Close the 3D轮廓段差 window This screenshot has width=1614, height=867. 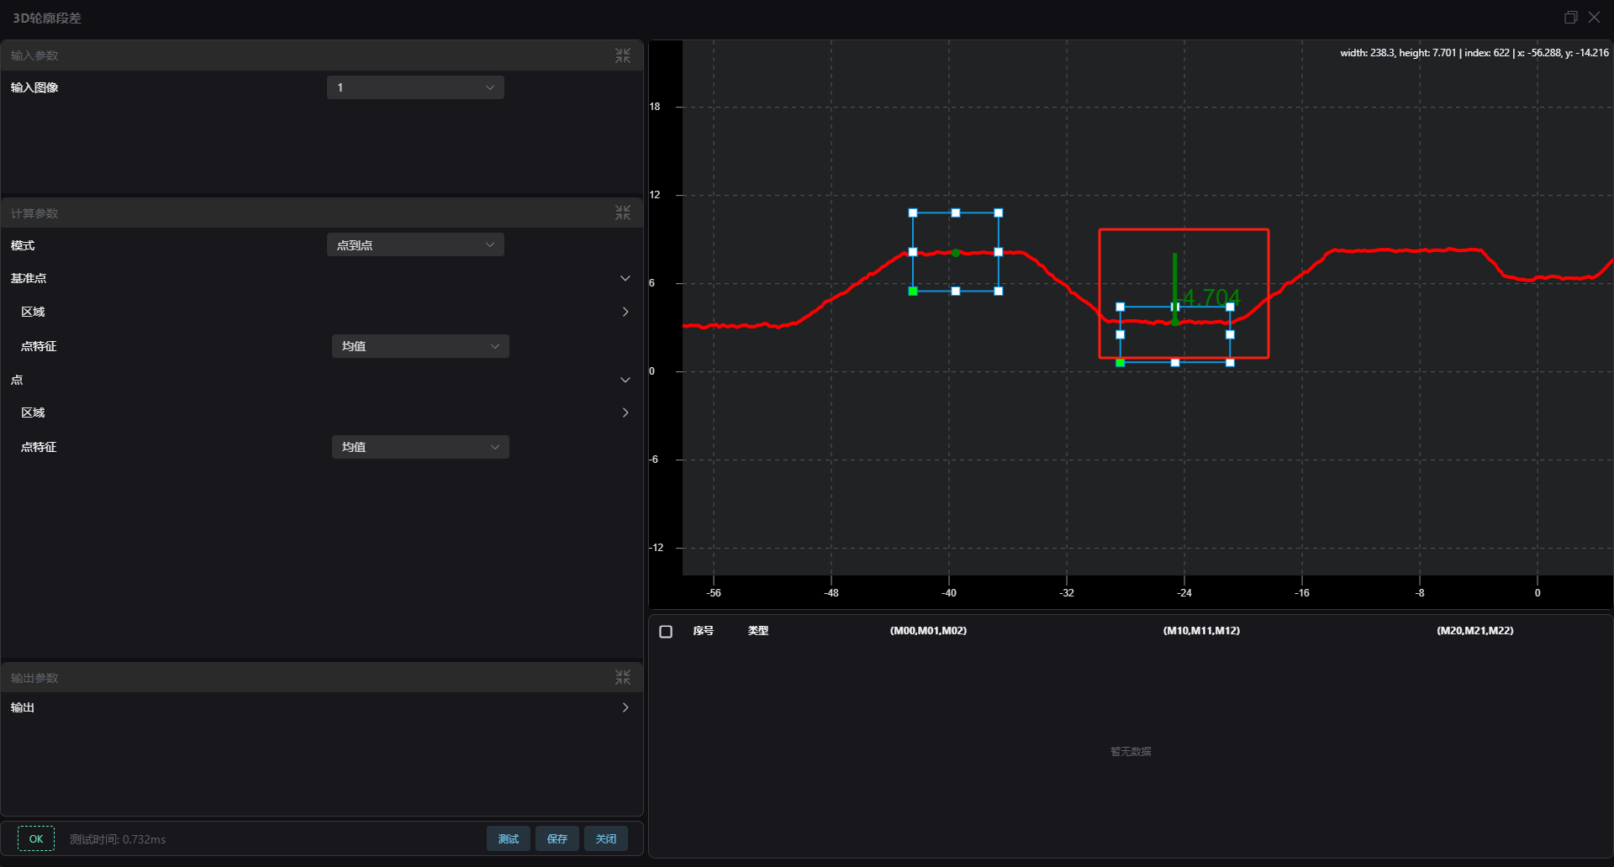tap(1594, 18)
